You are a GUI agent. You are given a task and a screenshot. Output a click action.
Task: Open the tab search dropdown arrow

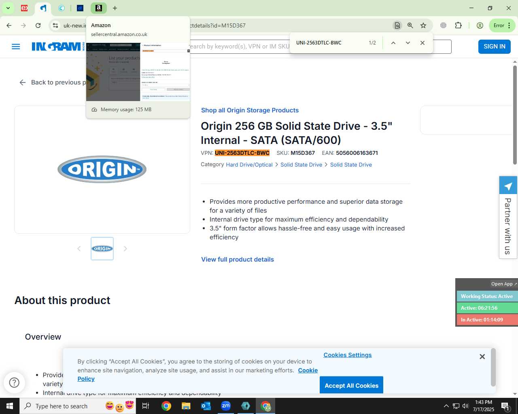8,8
